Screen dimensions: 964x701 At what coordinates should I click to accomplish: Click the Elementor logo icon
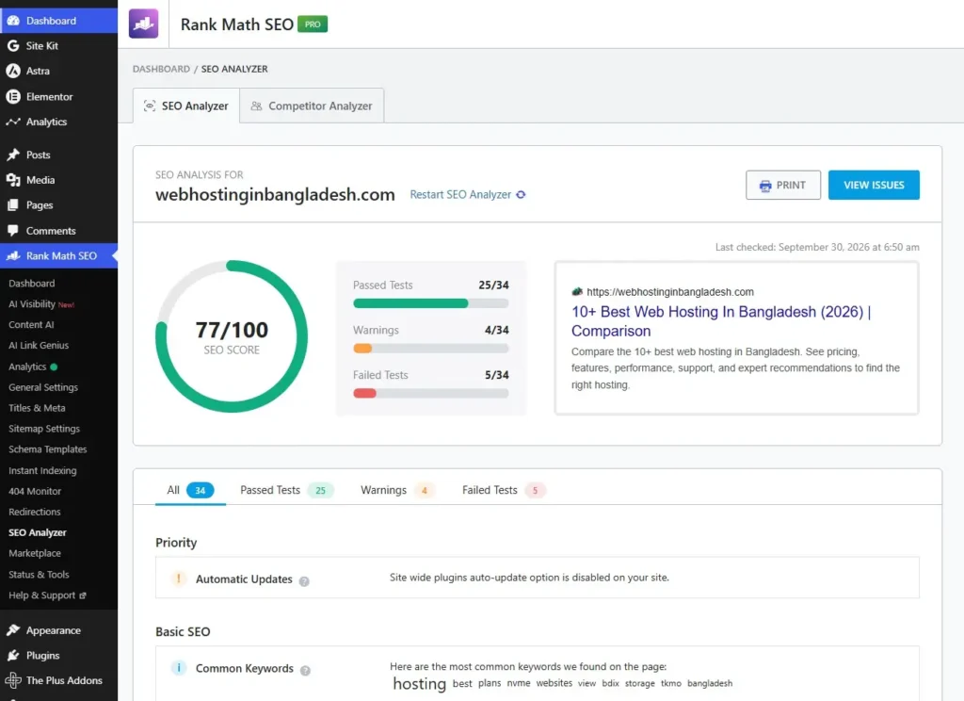click(13, 97)
